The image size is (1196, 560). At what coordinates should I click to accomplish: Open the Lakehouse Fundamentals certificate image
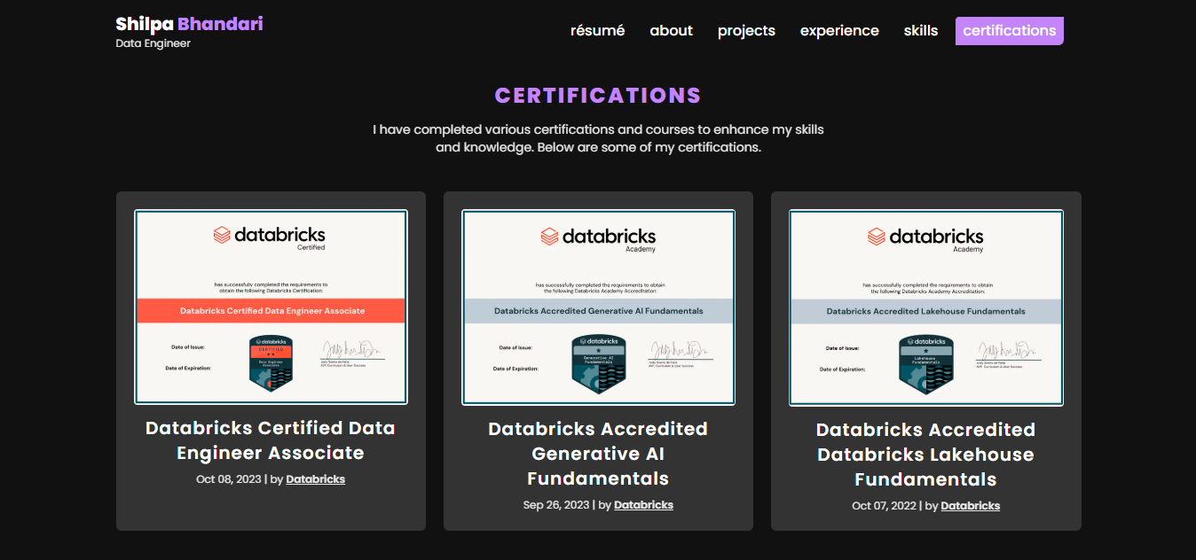[925, 307]
